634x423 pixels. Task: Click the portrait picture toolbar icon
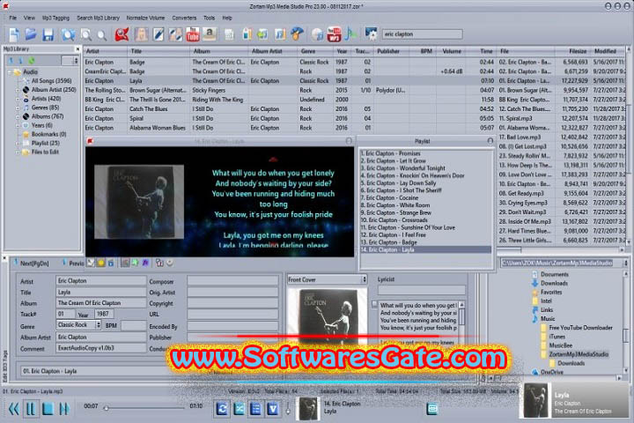[141, 35]
